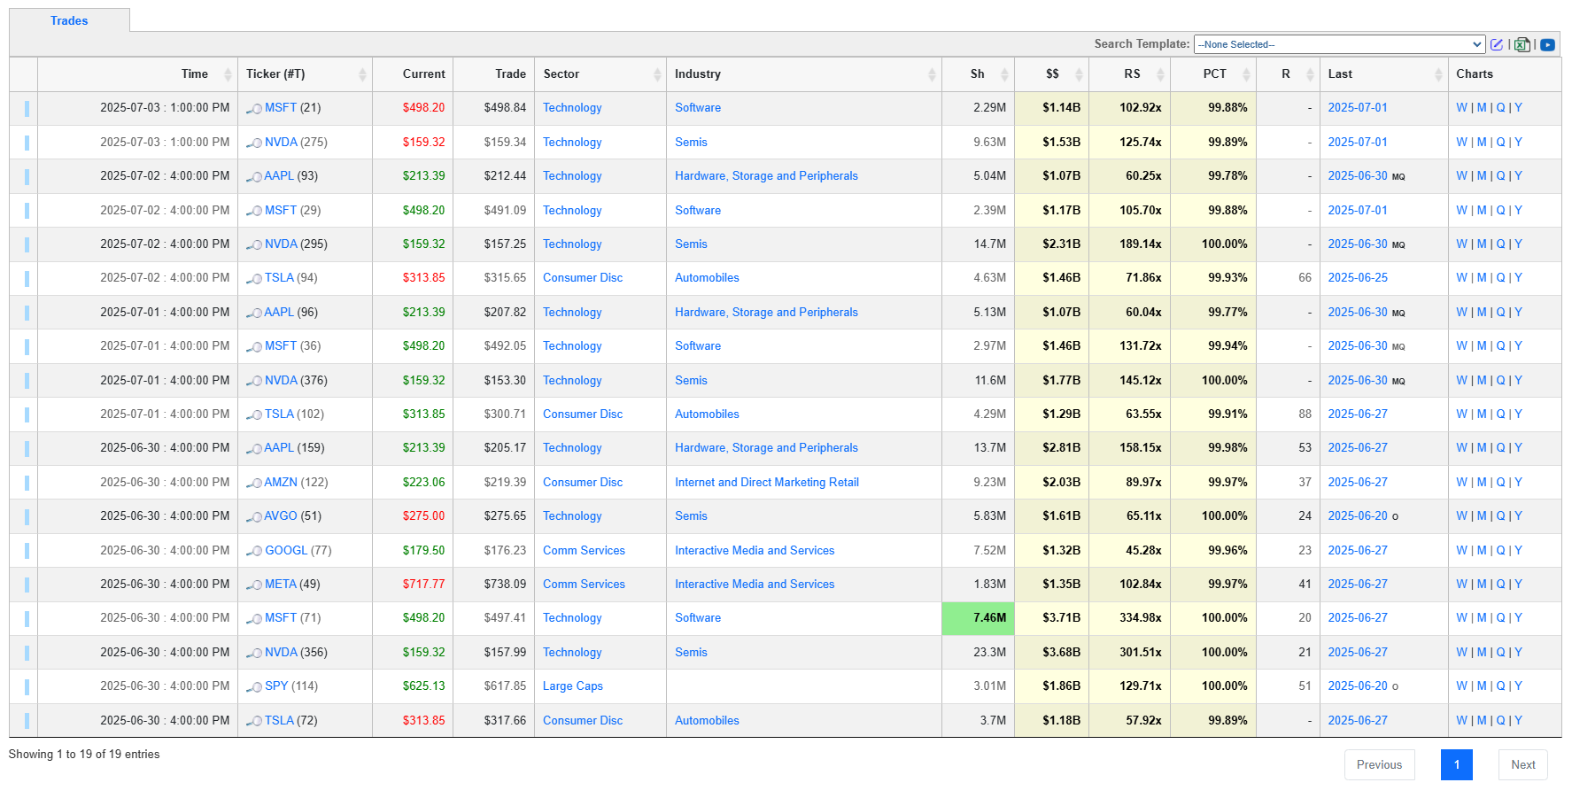Click magnifier icon beside NVDA (275)

[x=254, y=143]
